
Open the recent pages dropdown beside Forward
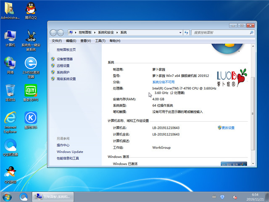point(66,33)
